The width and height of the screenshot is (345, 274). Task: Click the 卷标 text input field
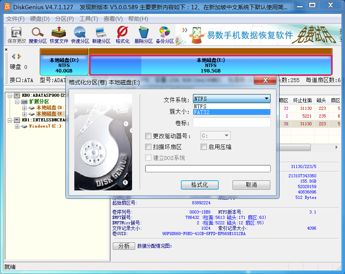point(231,123)
